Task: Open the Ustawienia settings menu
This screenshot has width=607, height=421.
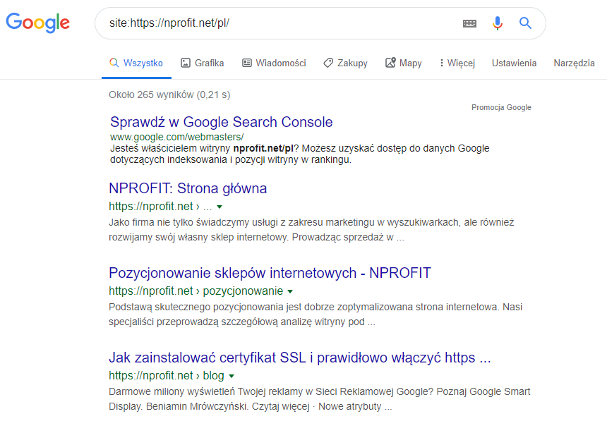Action: click(x=514, y=63)
